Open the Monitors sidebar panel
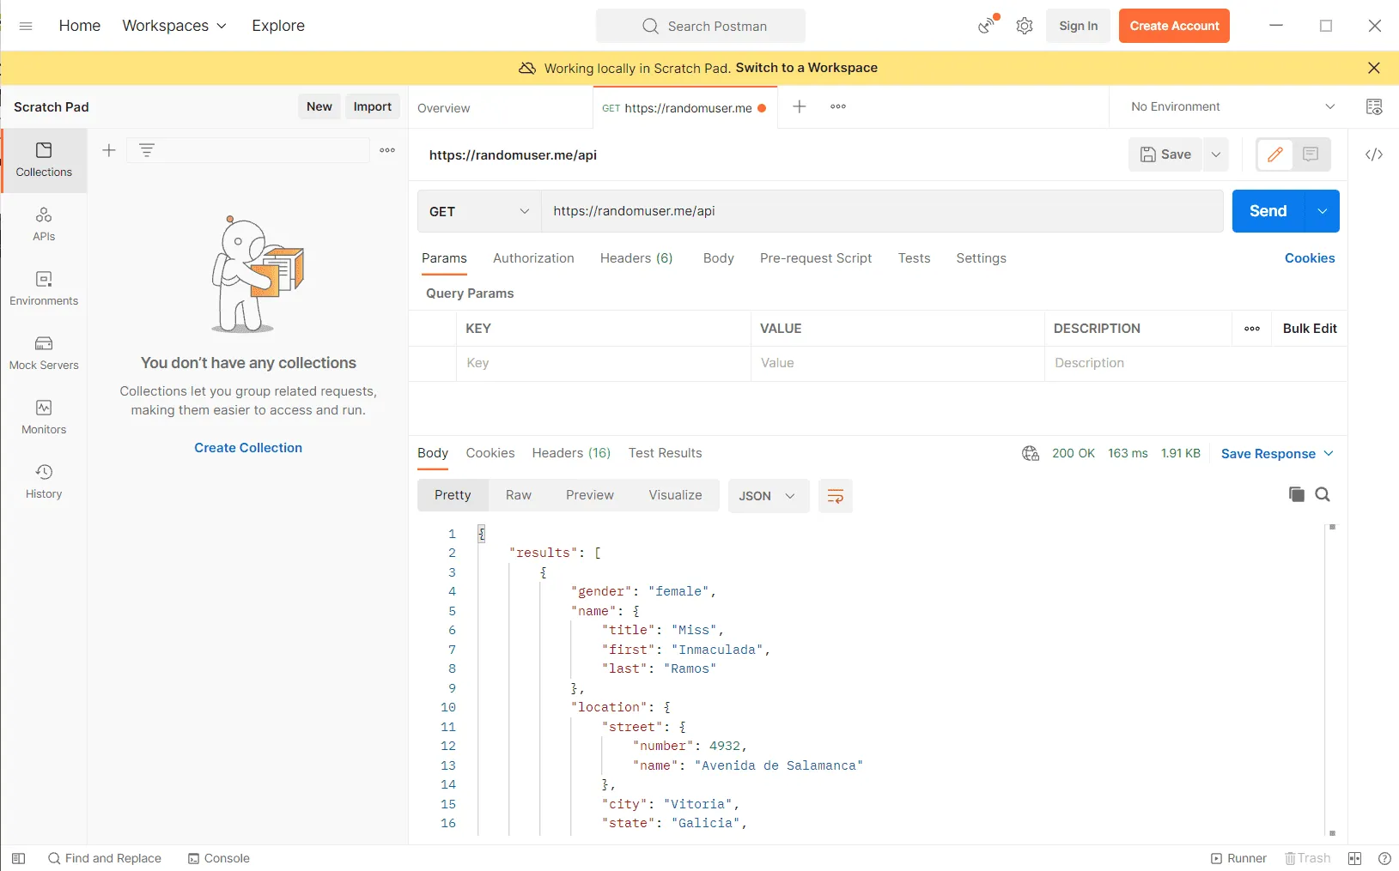Screen dimensions: 1399x871 44,417
